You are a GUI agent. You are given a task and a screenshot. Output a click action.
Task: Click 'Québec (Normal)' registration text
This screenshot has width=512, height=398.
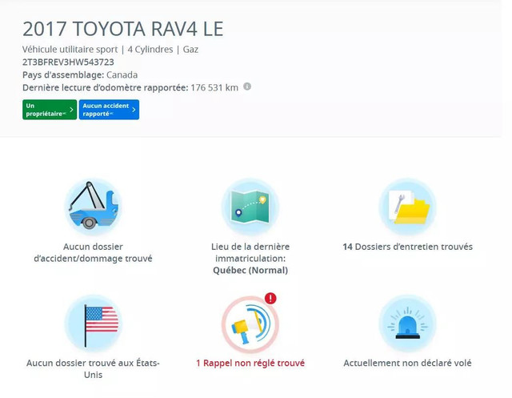point(250,271)
